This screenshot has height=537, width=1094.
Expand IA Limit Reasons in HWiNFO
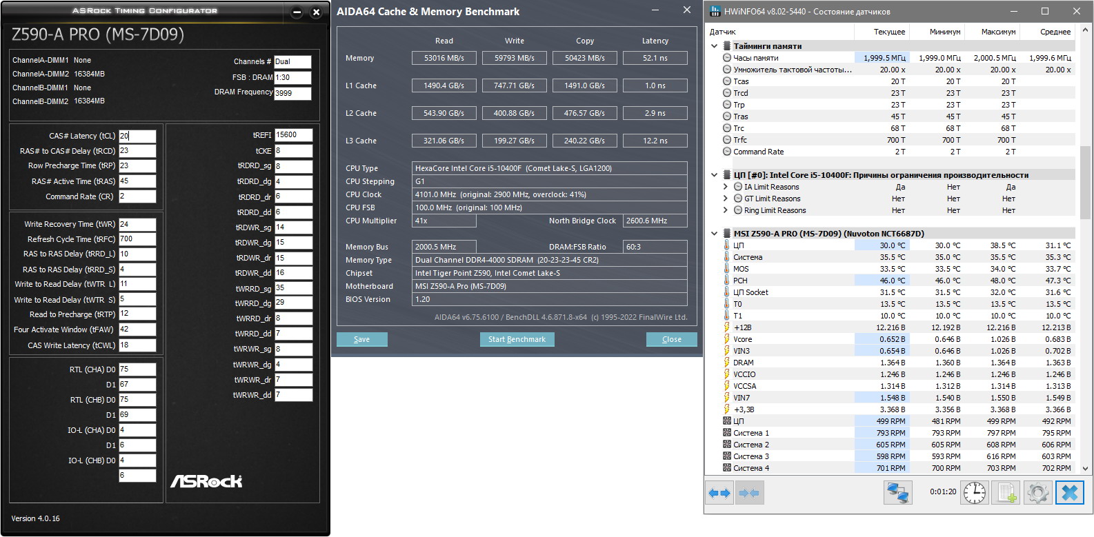coord(726,187)
